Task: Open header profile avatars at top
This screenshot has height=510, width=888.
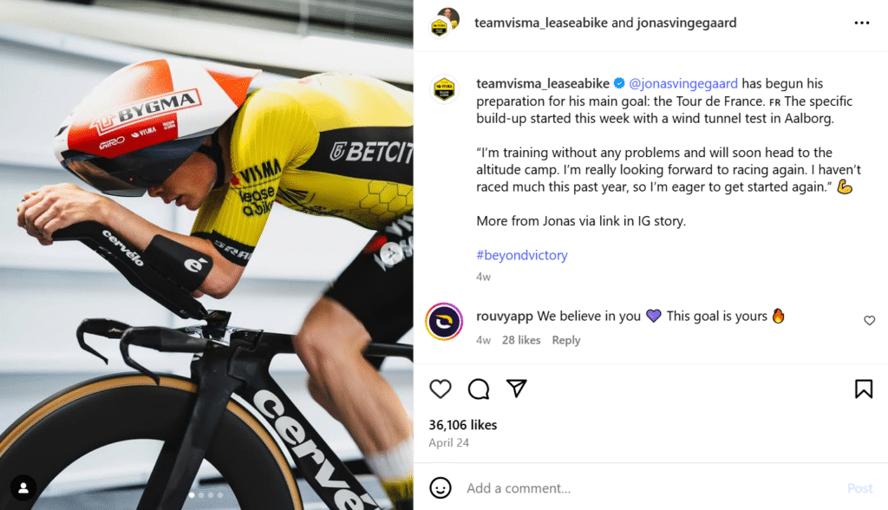Action: (x=444, y=23)
